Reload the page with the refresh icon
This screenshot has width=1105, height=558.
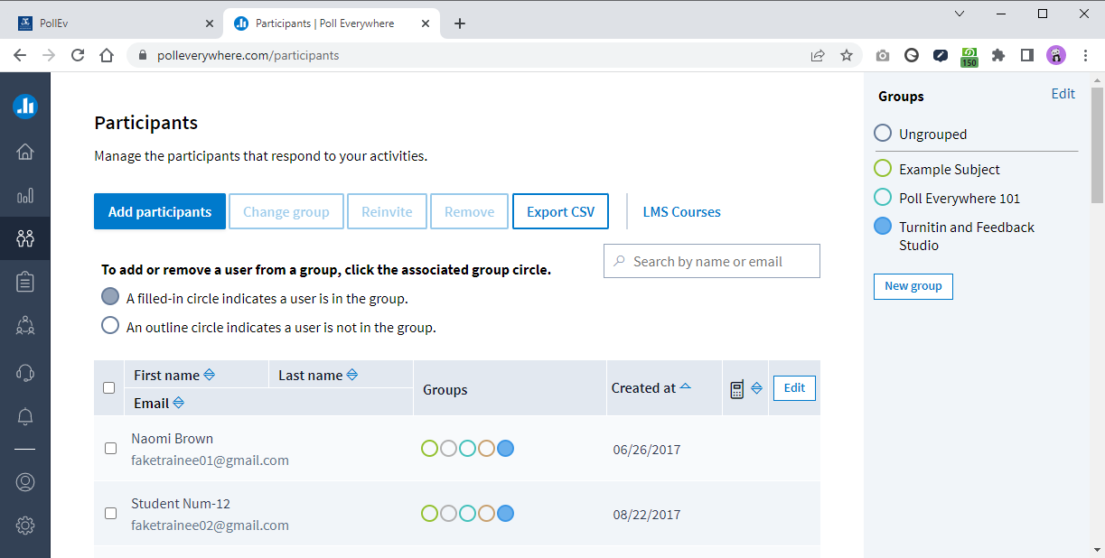[x=78, y=55]
